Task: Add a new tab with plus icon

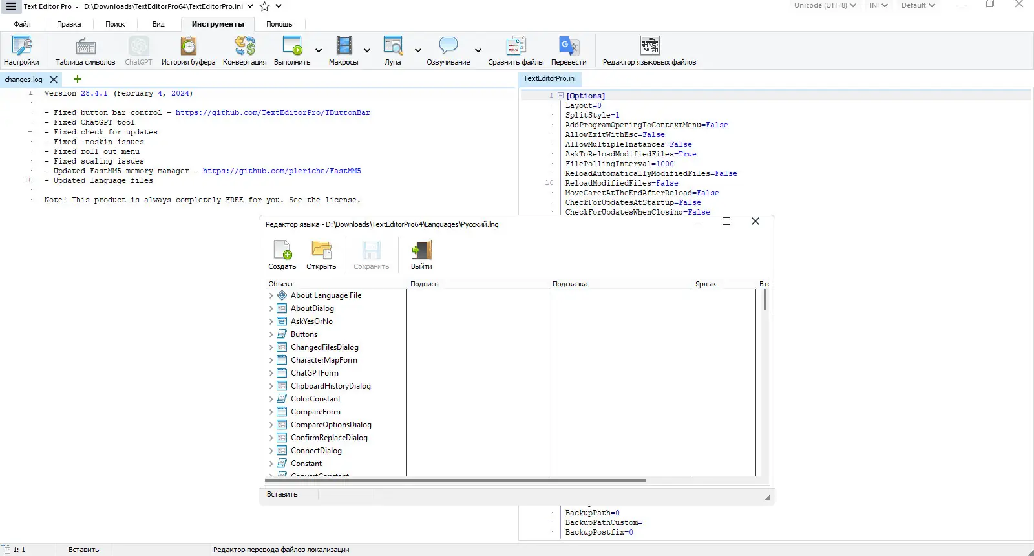Action: click(x=78, y=79)
